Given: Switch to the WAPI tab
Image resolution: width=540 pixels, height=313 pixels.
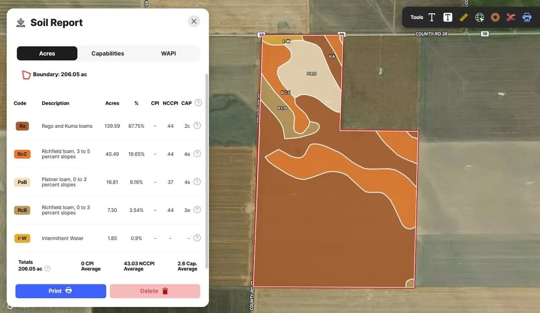Looking at the screenshot, I should [x=168, y=53].
